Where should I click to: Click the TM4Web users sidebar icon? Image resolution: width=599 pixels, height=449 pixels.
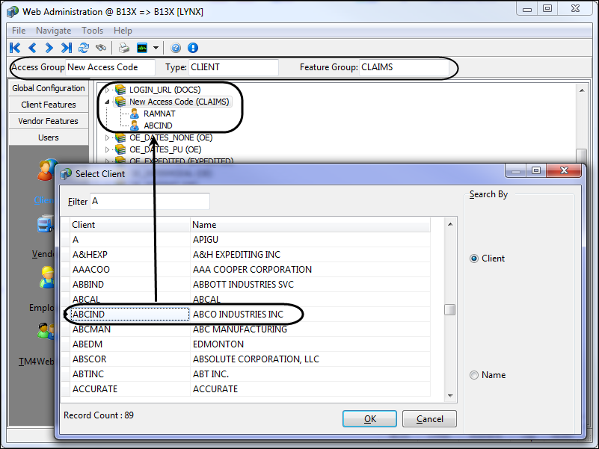coord(46,331)
